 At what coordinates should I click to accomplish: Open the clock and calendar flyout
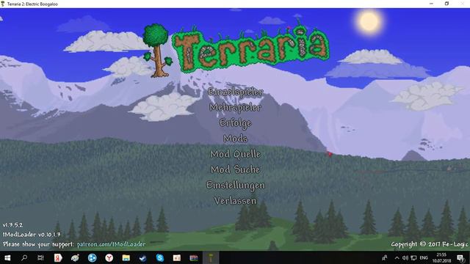(441, 257)
